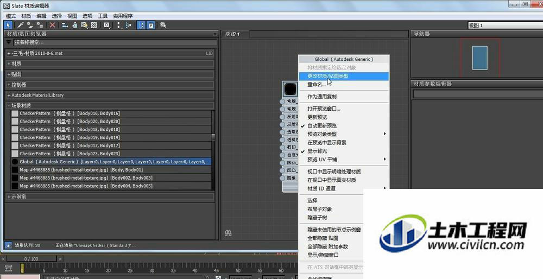The height and width of the screenshot is (279, 543).
Task: Open the browser options triangle menu
Action: 9,42
